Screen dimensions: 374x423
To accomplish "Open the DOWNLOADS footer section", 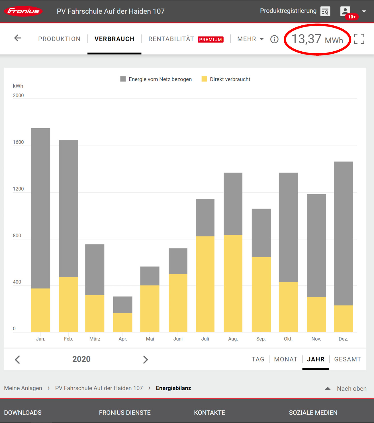I will click(x=23, y=413).
